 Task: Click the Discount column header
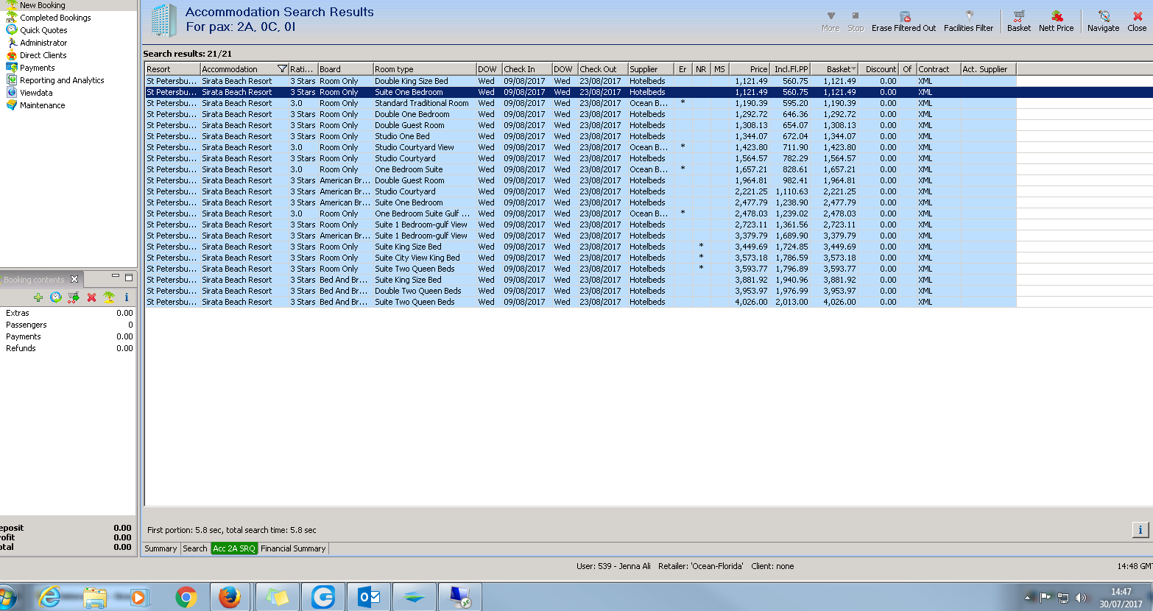tap(879, 69)
